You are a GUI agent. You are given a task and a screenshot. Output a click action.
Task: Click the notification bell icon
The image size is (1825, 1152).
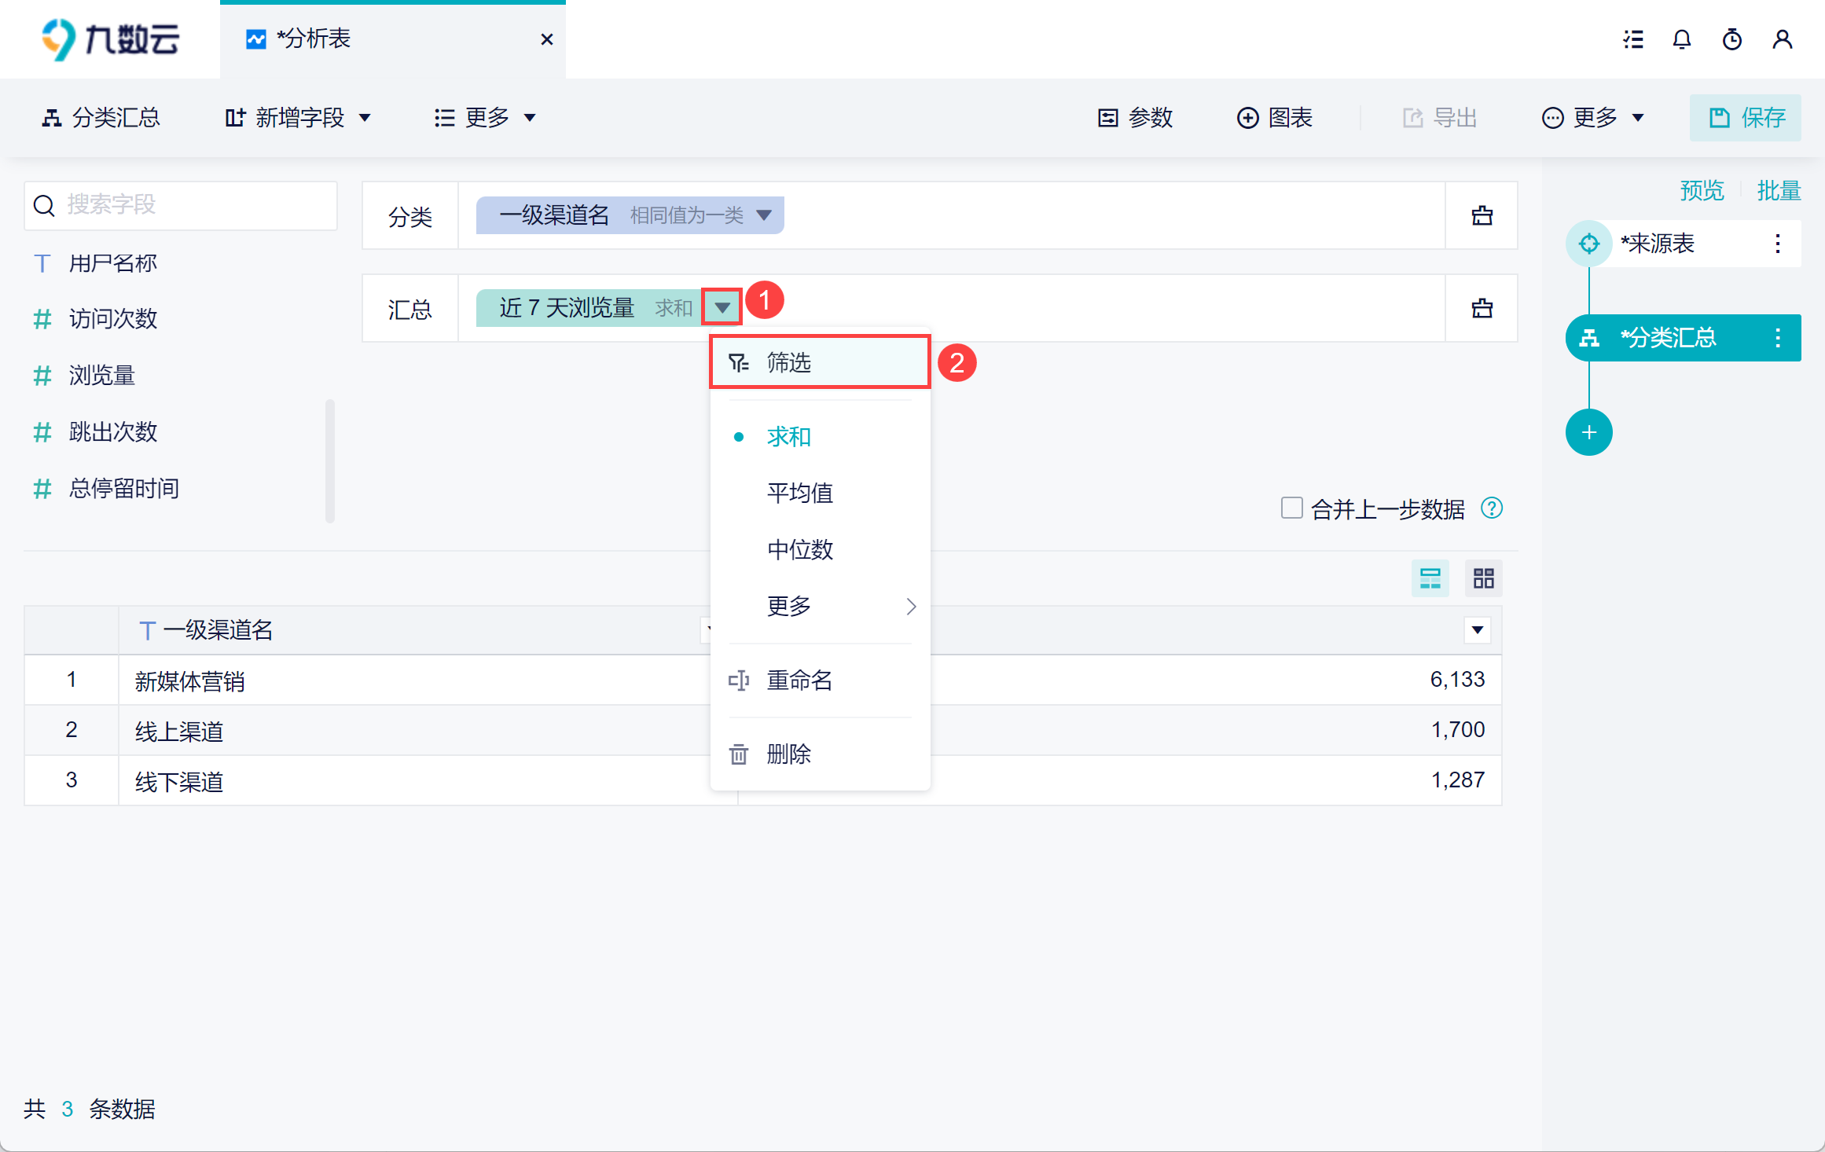click(1682, 39)
